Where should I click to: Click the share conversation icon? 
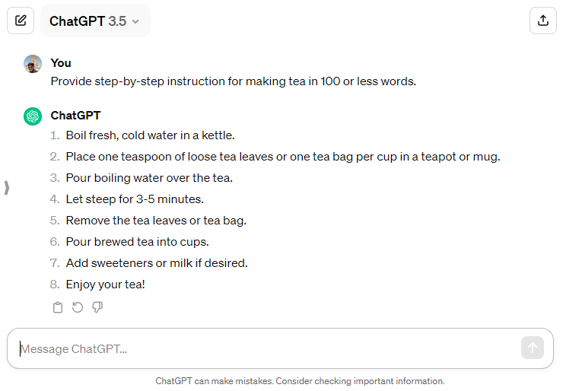(543, 21)
